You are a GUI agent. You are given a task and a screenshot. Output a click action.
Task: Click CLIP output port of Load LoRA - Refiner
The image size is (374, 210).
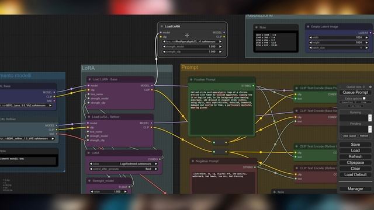pyautogui.click(x=151, y=127)
